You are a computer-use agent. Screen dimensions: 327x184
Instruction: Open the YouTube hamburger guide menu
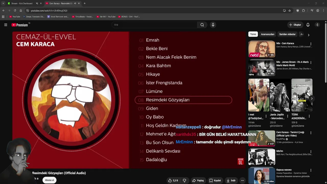[x=6, y=25]
